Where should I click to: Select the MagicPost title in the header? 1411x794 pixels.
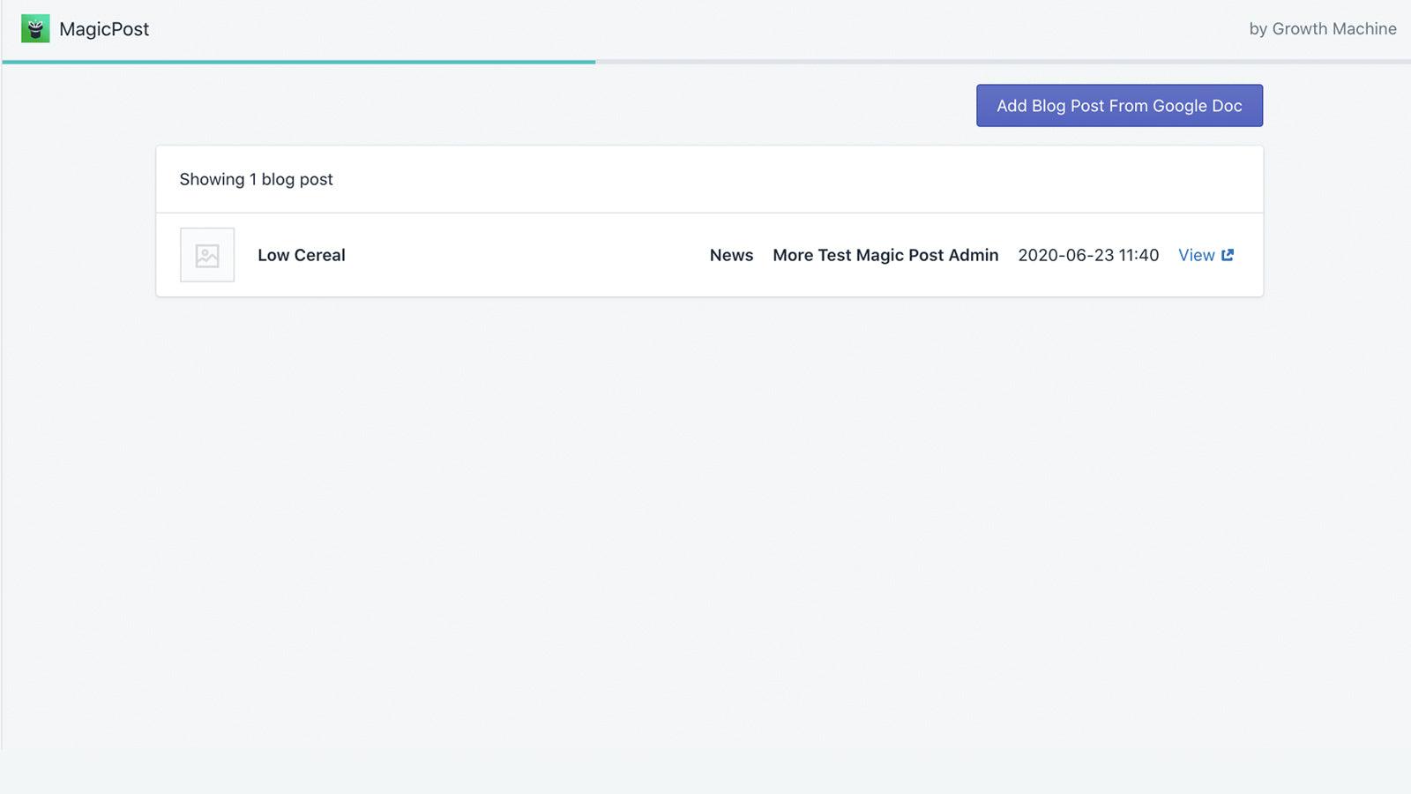(x=103, y=29)
